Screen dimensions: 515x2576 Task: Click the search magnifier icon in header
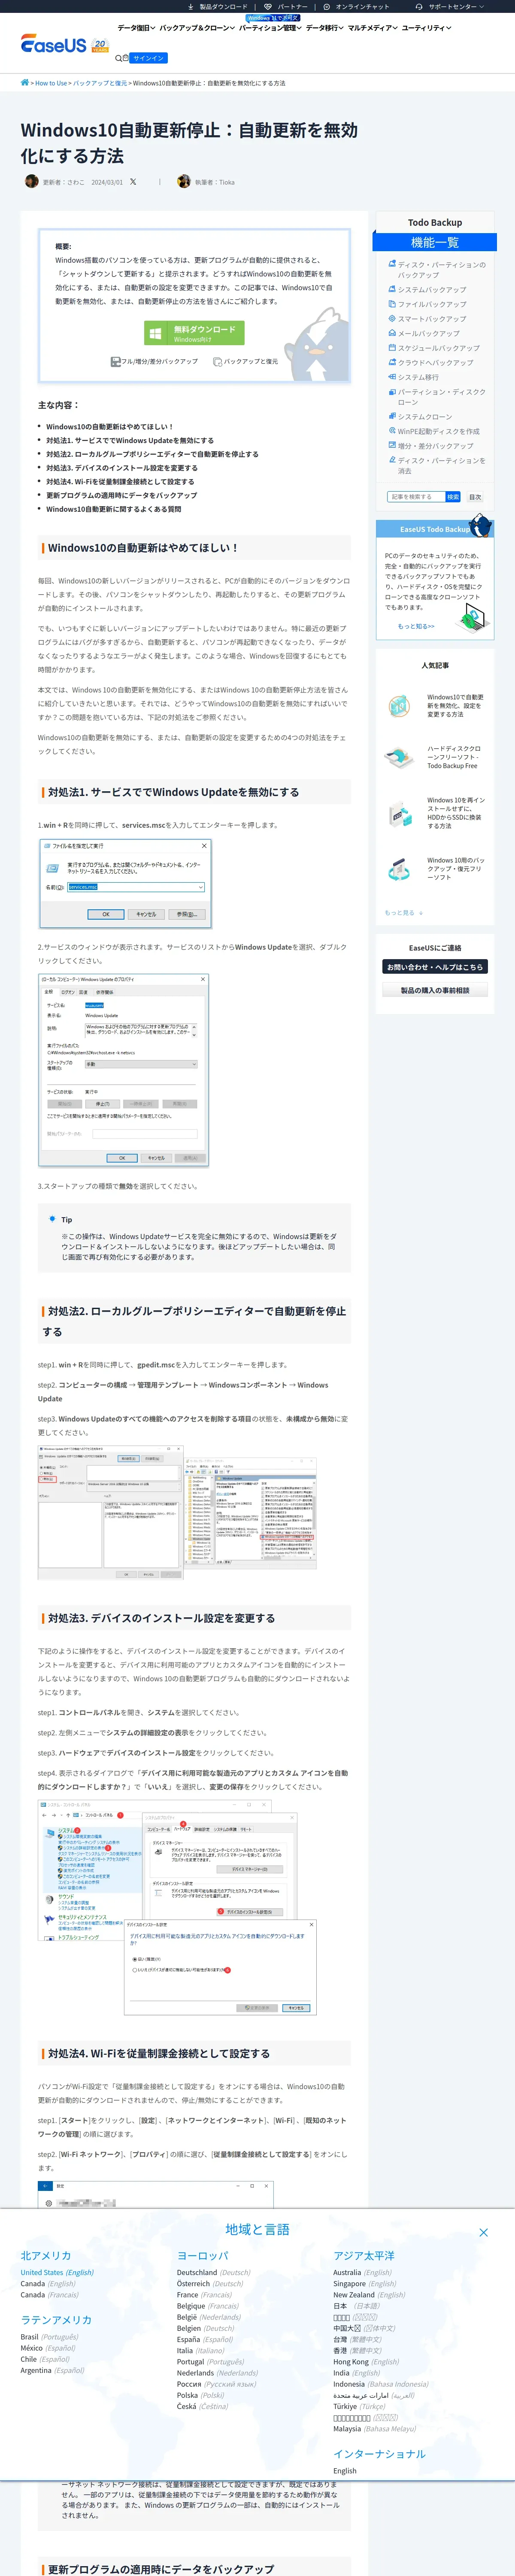(x=119, y=58)
